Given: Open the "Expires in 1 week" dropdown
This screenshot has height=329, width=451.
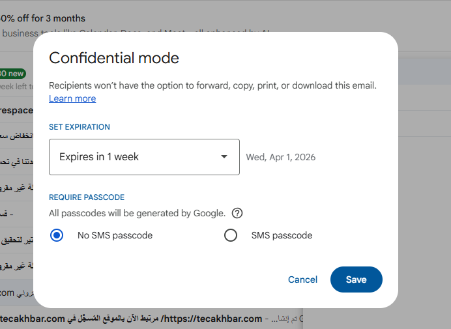Looking at the screenshot, I should pos(144,157).
